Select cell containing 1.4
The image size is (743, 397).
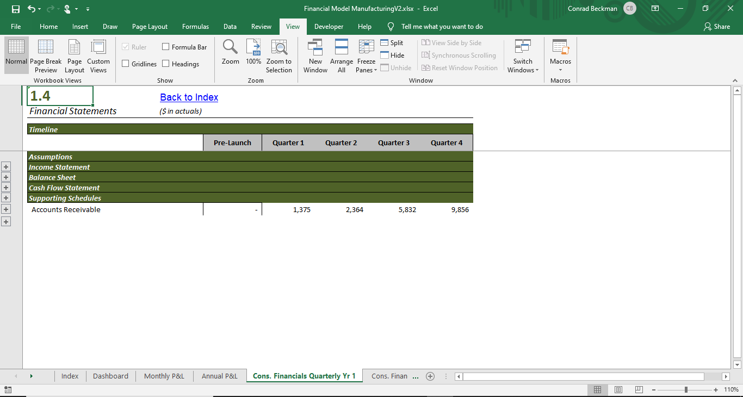point(60,96)
